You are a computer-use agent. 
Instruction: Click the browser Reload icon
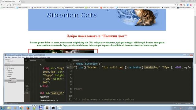pos(7,5)
